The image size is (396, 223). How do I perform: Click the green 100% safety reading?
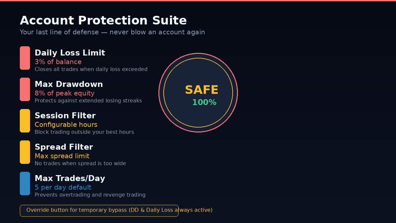[x=204, y=102]
